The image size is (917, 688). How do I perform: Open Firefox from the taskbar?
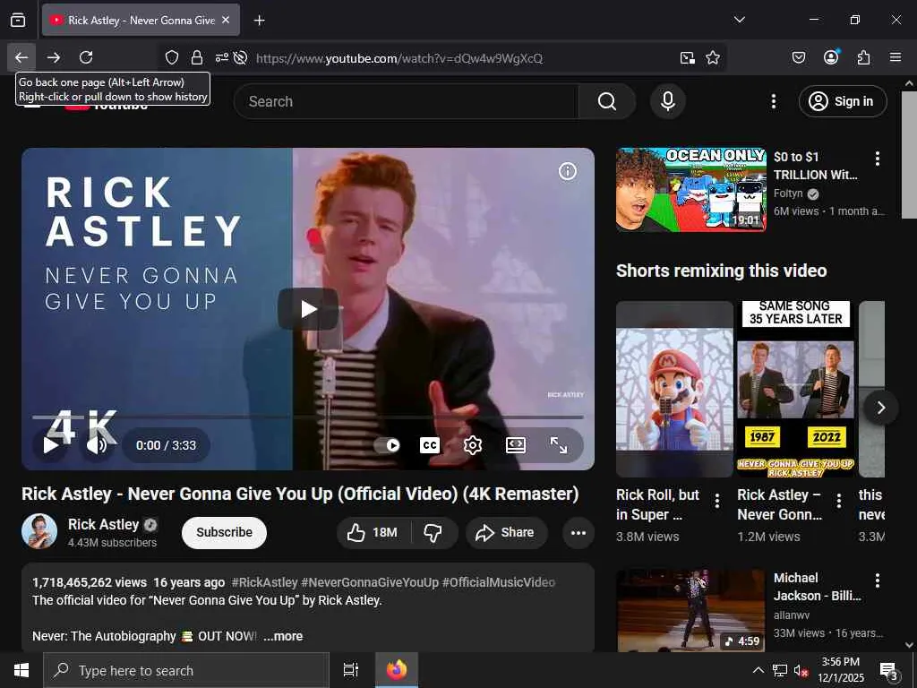point(397,670)
